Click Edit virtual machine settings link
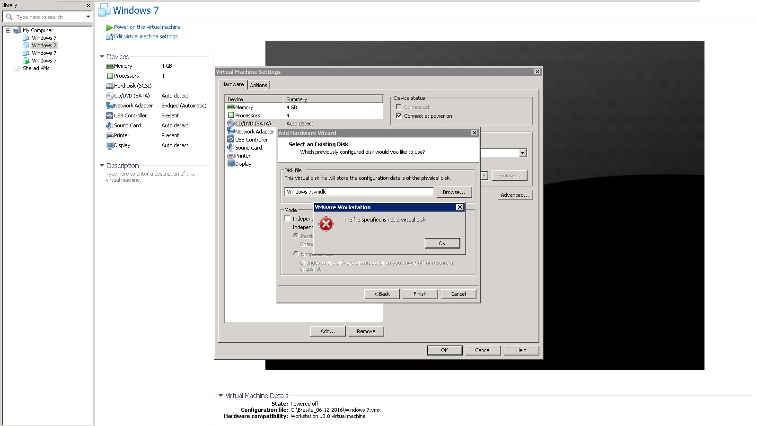Image resolution: width=757 pixels, height=426 pixels. click(x=146, y=36)
